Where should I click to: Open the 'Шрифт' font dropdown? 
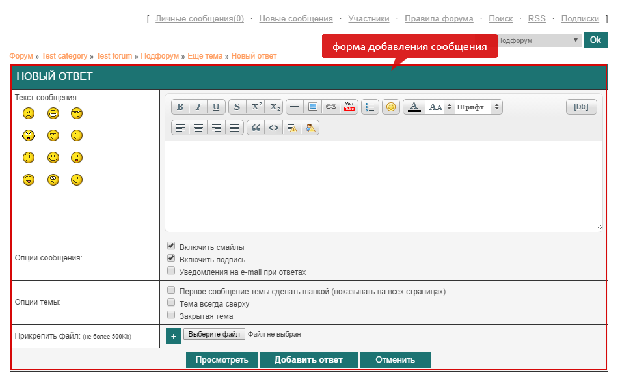tap(478, 107)
